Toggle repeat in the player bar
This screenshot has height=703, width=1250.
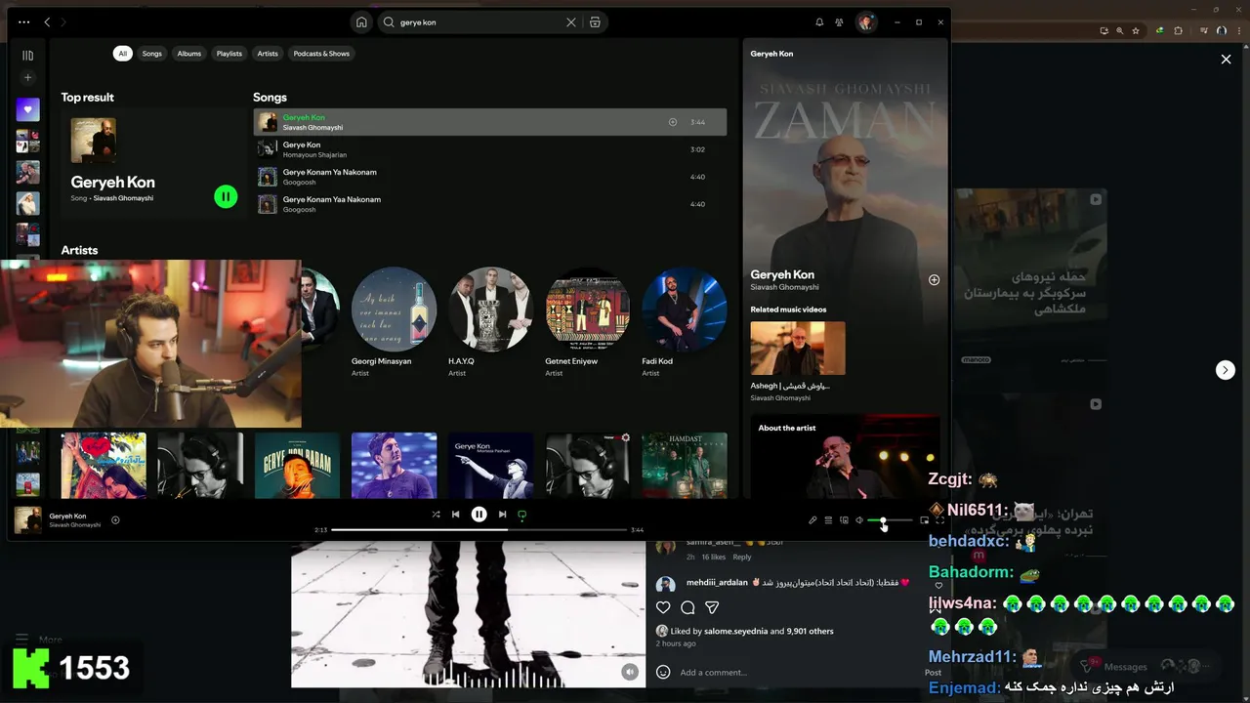coord(522,515)
